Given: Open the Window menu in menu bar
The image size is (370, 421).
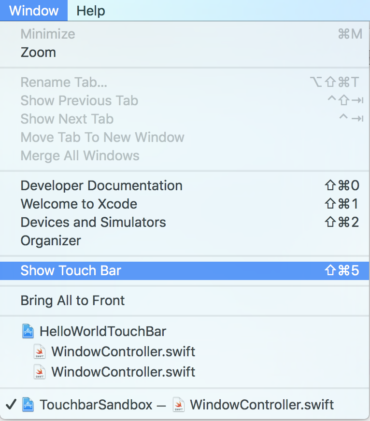Looking at the screenshot, I should pos(34,11).
